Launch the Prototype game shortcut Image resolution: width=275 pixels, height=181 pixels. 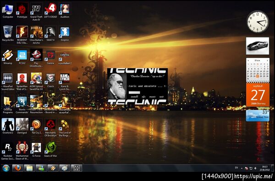[x=22, y=11]
